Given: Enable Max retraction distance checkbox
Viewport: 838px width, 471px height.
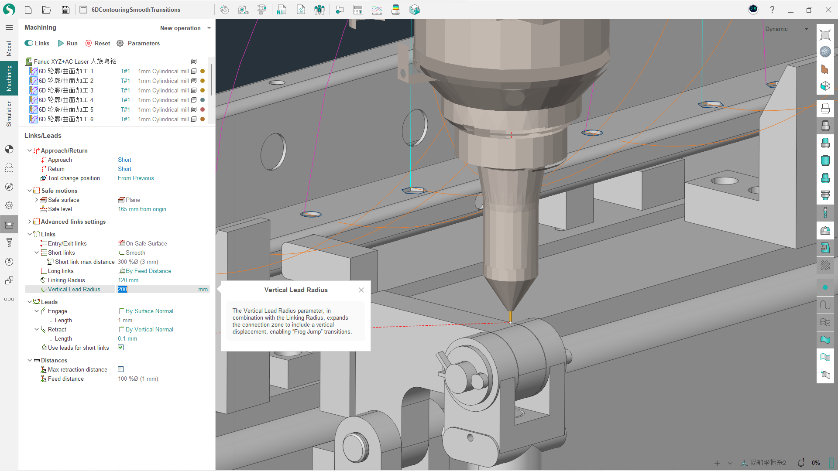Looking at the screenshot, I should pos(121,369).
